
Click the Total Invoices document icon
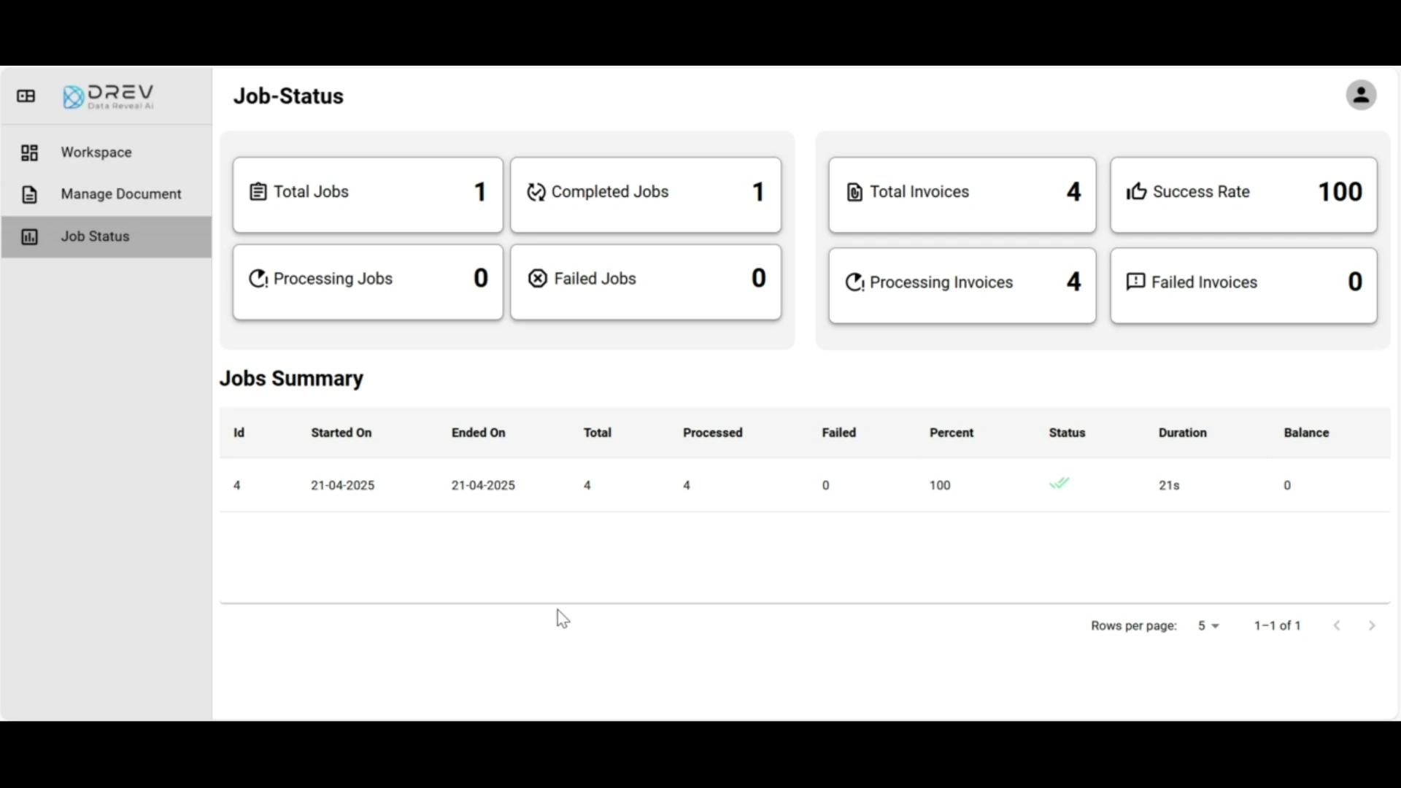[x=854, y=193]
